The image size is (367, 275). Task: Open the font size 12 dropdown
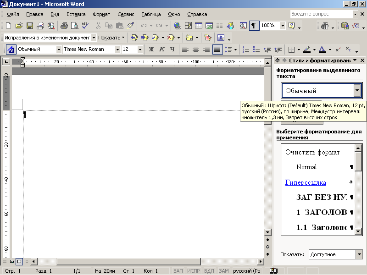coord(140,49)
